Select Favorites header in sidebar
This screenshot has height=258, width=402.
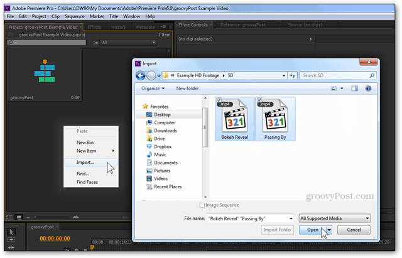pyautogui.click(x=159, y=107)
